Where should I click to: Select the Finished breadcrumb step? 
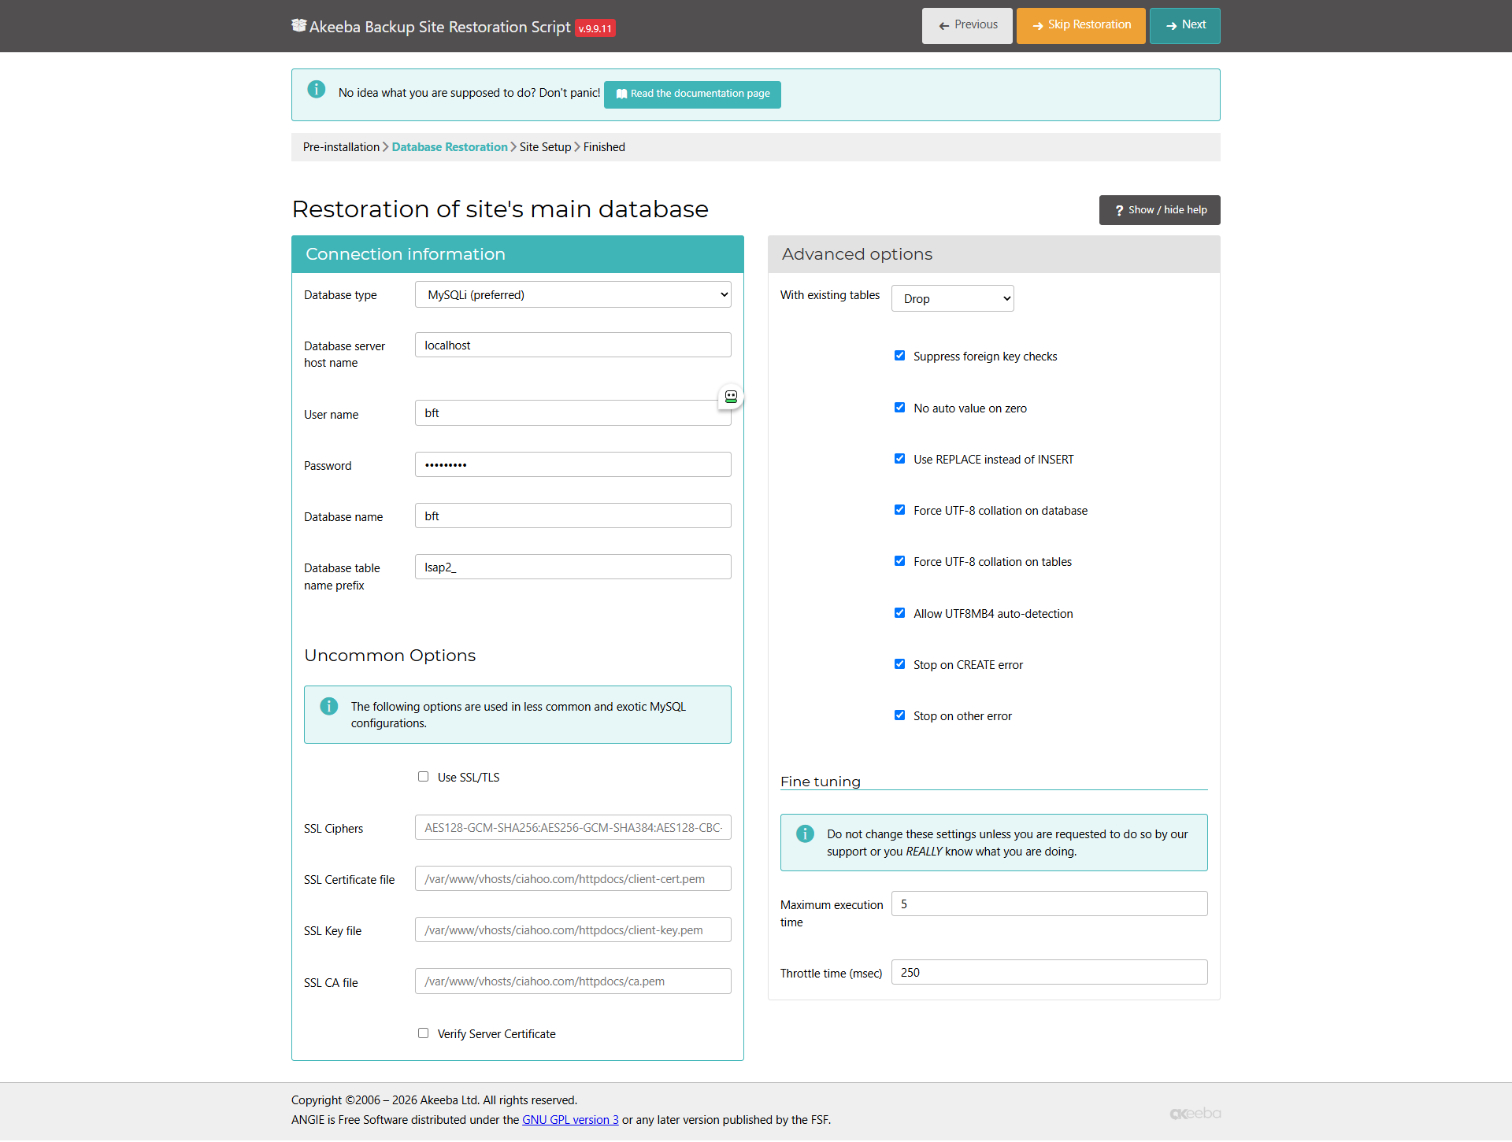click(604, 147)
